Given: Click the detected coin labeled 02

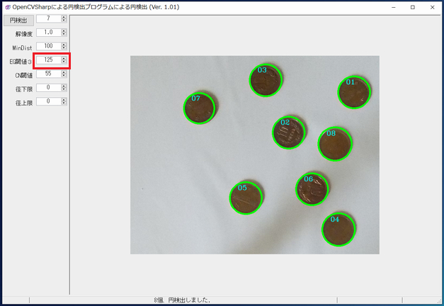Looking at the screenshot, I should pos(289,132).
